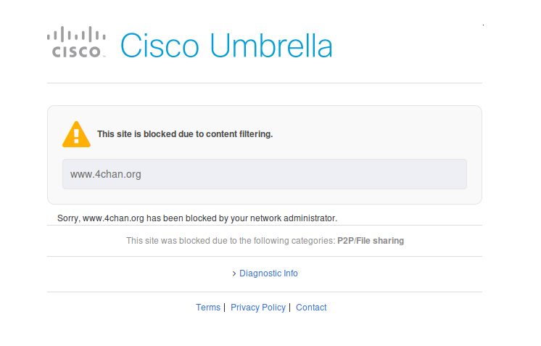The image size is (541, 346).
Task: Click the 'cisco' wordmark under the bars
Action: pos(76,52)
